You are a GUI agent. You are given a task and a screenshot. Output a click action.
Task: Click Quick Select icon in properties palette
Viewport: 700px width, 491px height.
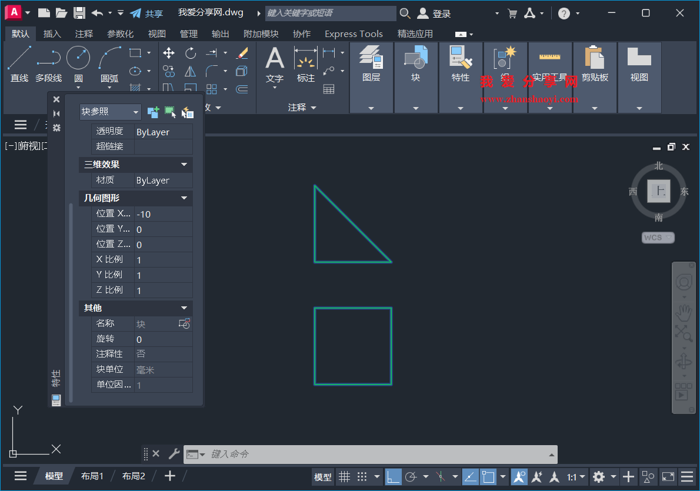[x=188, y=112]
